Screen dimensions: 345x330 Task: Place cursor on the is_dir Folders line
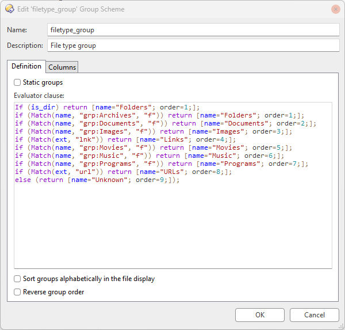[x=107, y=107]
